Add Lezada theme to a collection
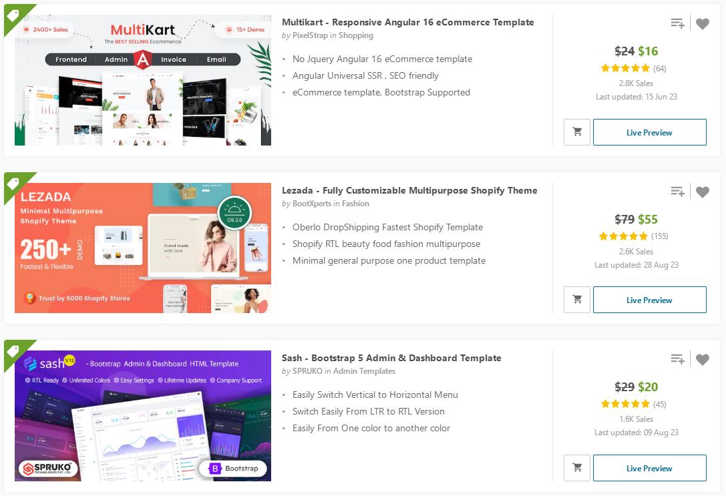The width and height of the screenshot is (726, 496). pos(677,191)
